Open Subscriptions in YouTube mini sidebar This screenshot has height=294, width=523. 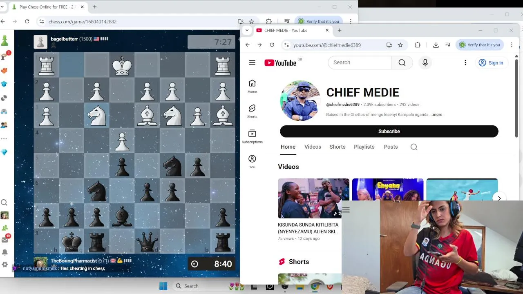pyautogui.click(x=252, y=136)
